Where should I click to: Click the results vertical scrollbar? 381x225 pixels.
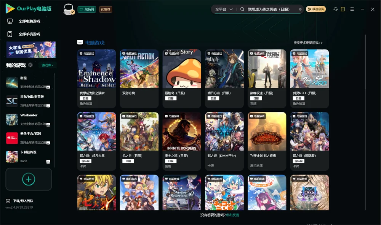coord(365,122)
